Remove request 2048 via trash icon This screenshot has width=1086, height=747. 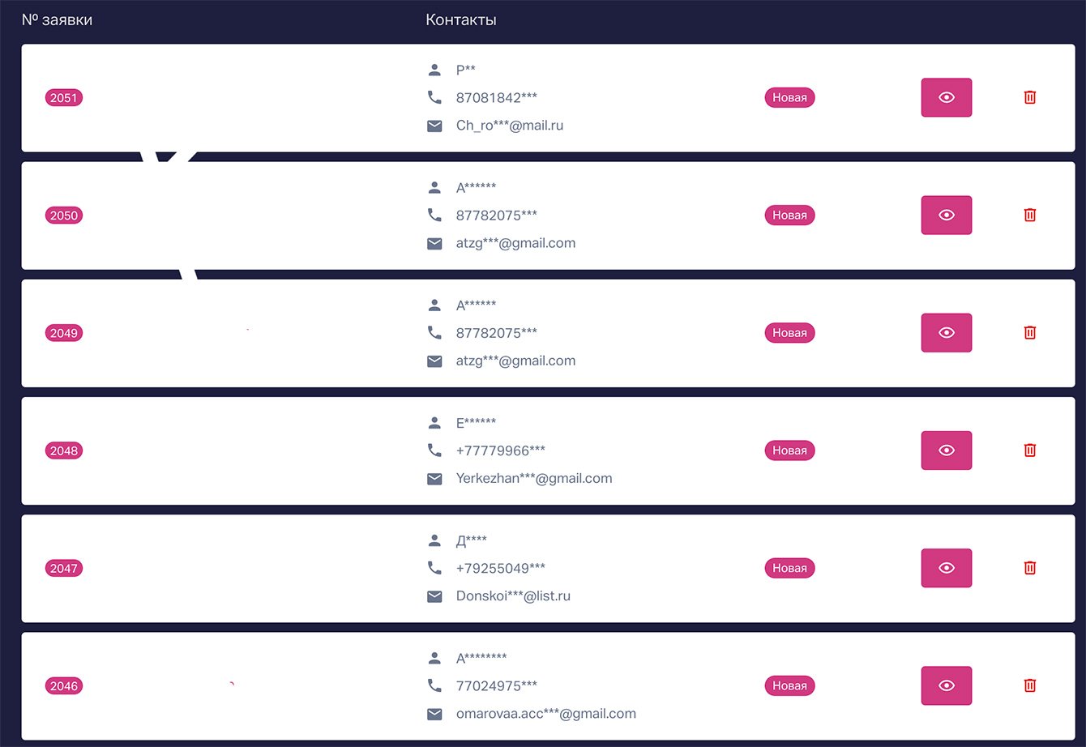(x=1029, y=450)
